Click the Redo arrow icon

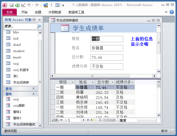(37, 5)
